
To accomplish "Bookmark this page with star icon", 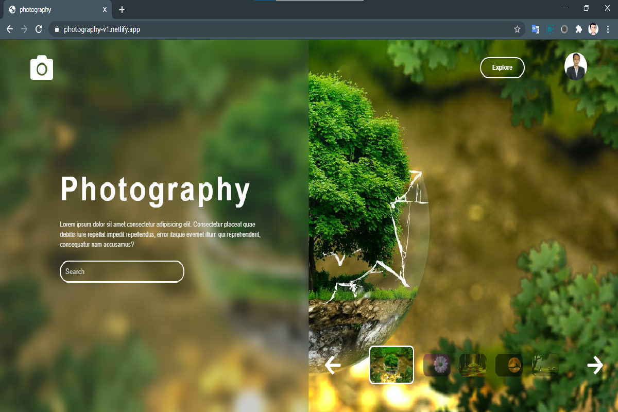I will click(517, 29).
